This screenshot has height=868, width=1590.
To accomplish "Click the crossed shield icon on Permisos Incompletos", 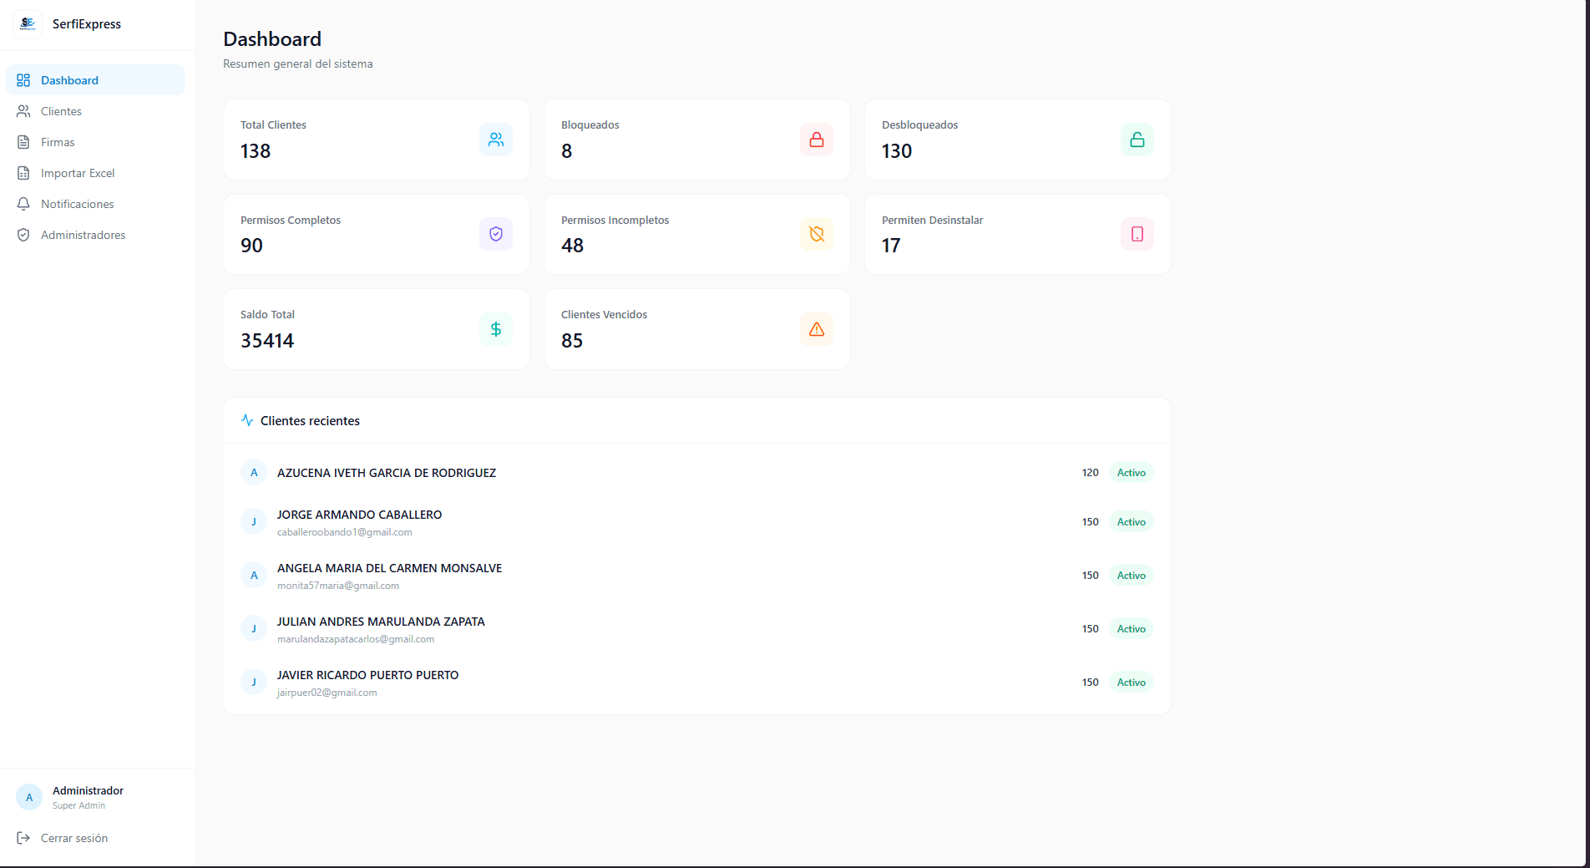I will pos(816,234).
